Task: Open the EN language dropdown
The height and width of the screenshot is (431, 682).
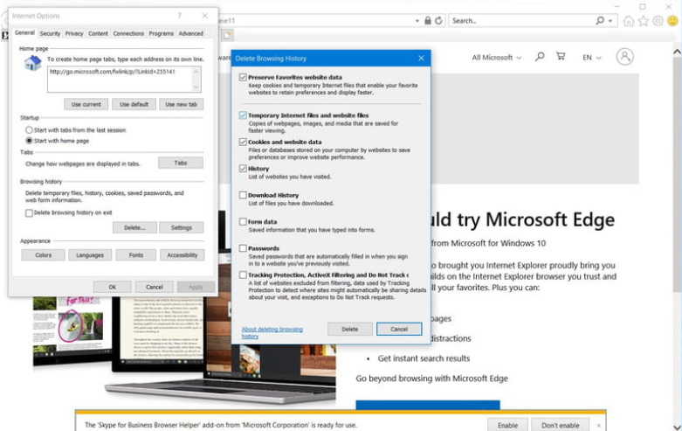Action: (x=592, y=58)
